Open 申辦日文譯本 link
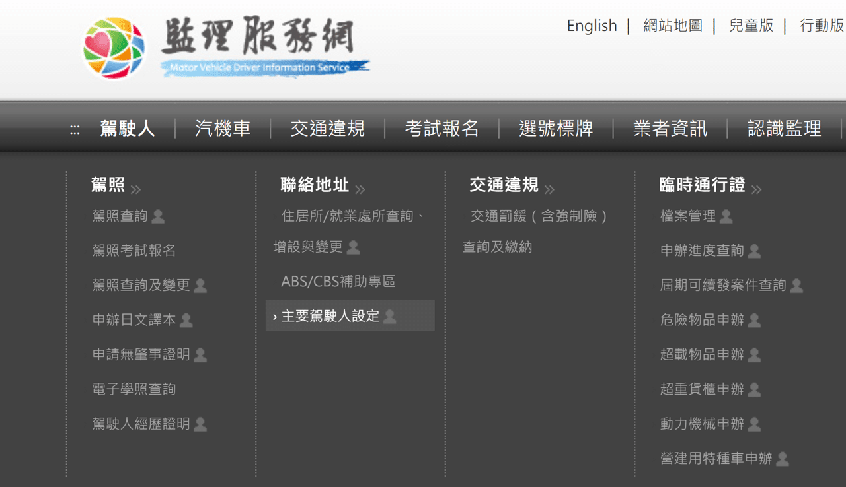 (x=134, y=320)
